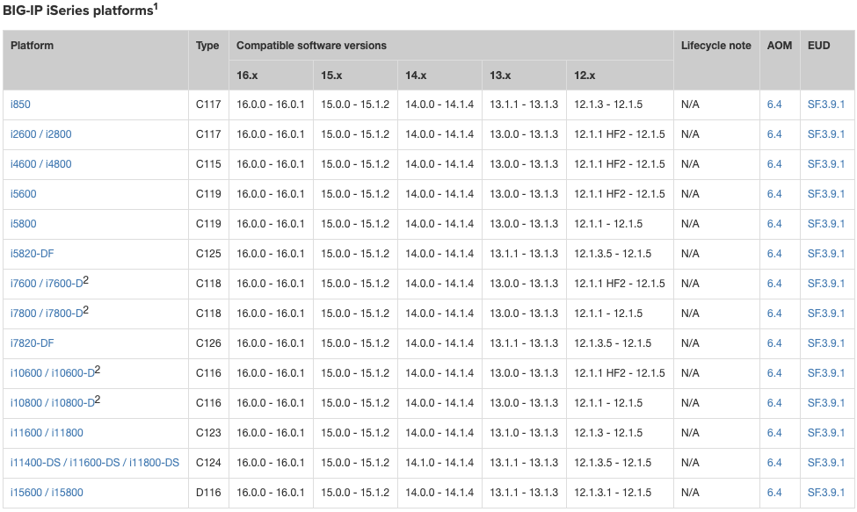Open EUD SF.3.9.1 link in i2600 / i2800 row

pos(826,134)
